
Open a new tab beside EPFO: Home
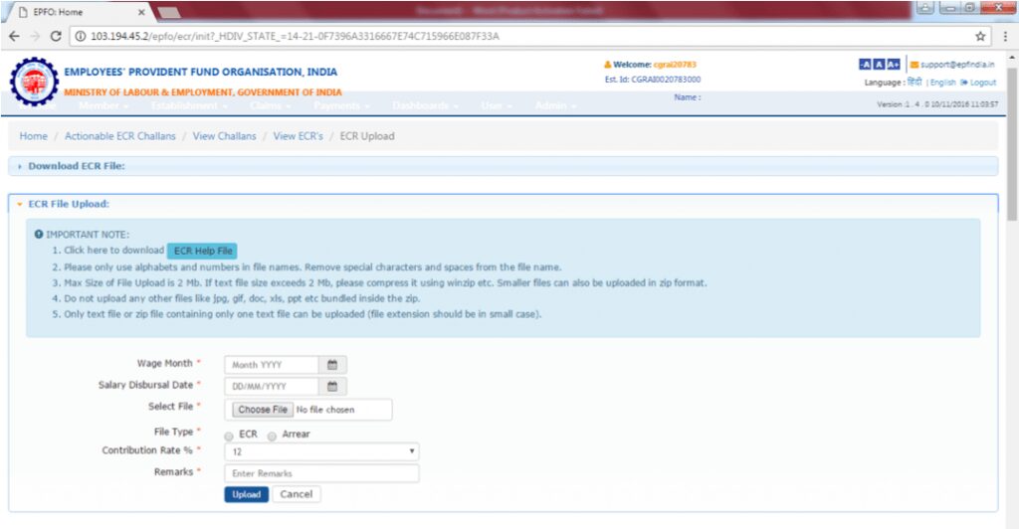point(168,12)
